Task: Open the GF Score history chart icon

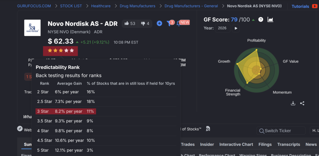Action: [270, 20]
